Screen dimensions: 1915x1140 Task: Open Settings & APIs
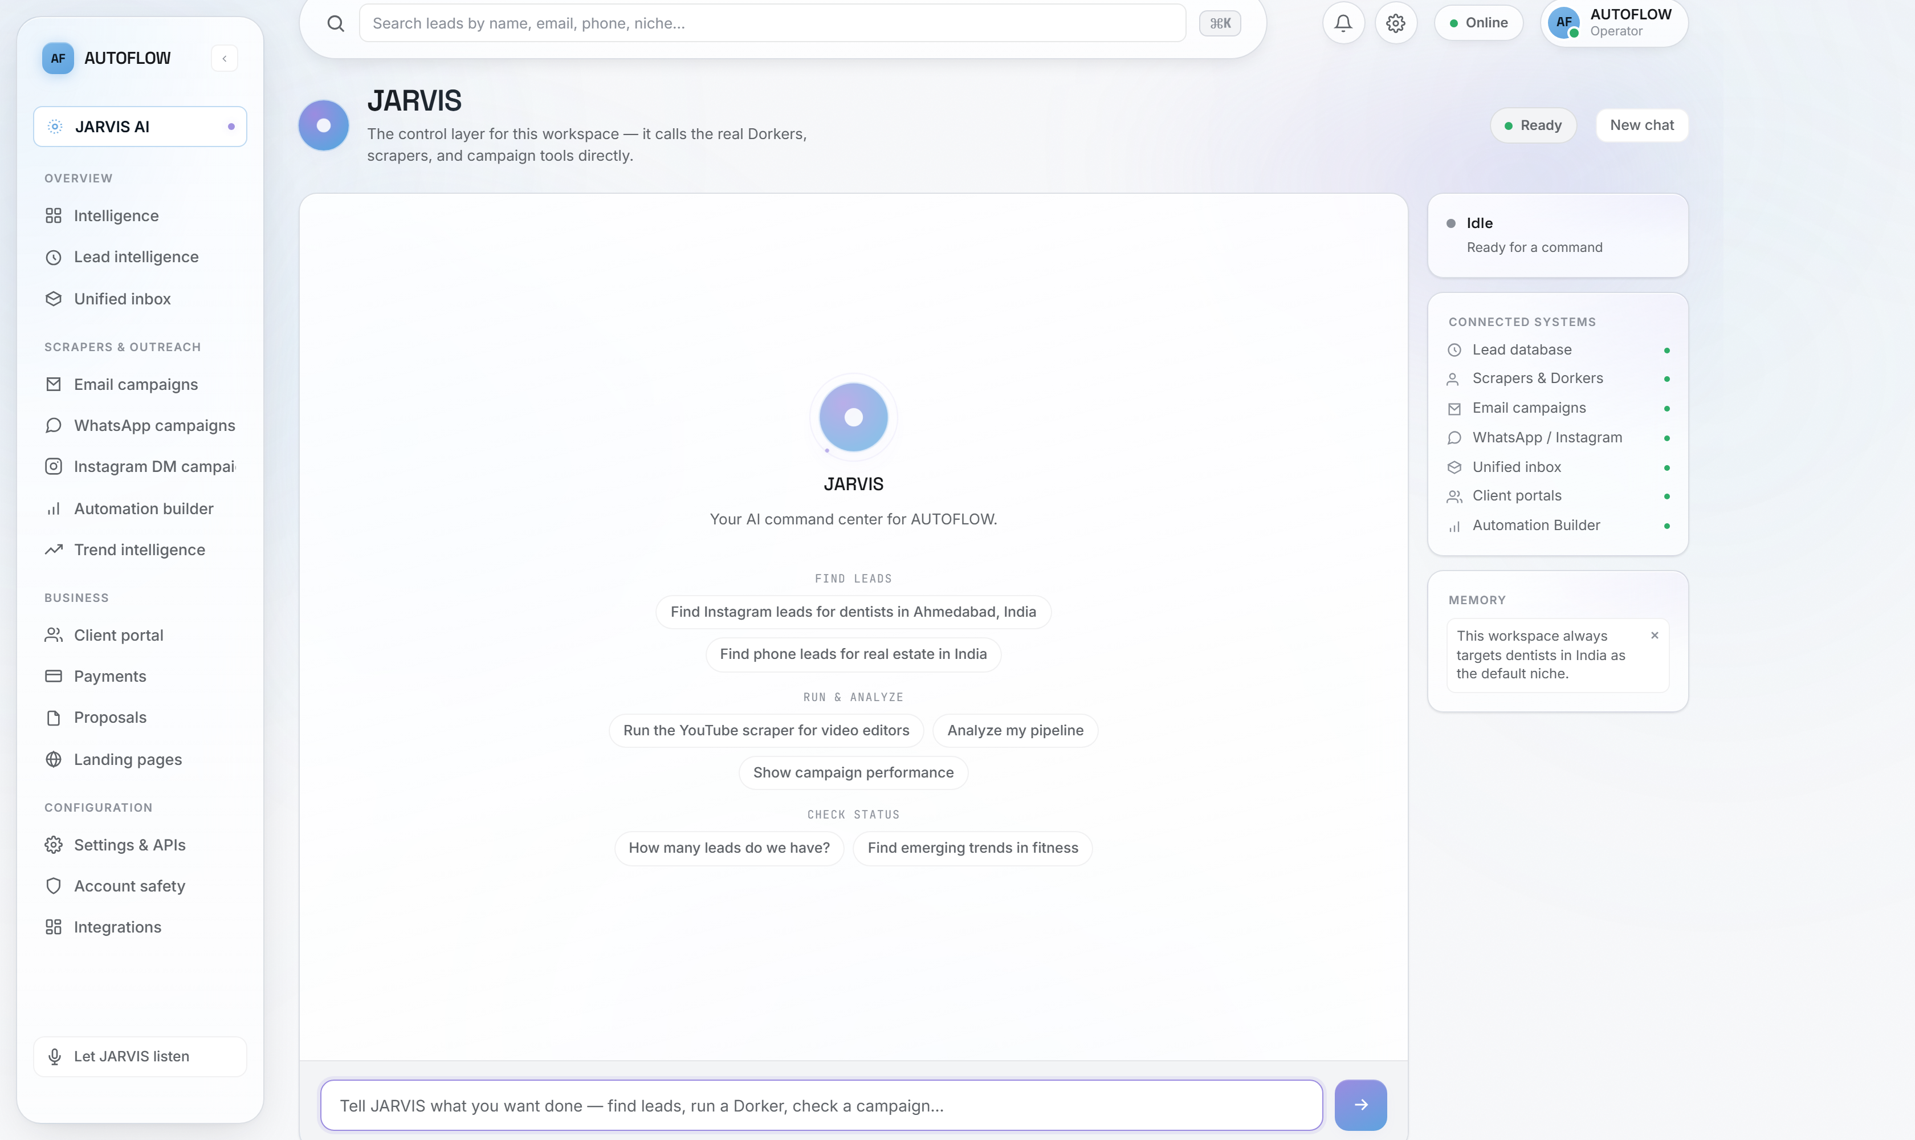pyautogui.click(x=140, y=845)
